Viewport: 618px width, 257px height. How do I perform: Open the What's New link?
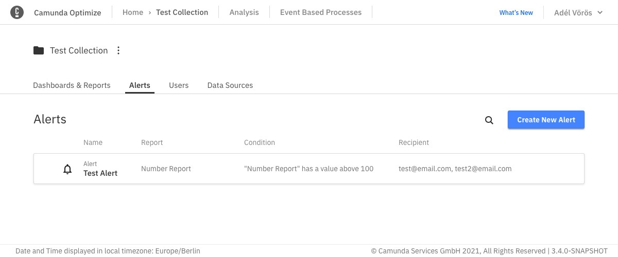516,12
